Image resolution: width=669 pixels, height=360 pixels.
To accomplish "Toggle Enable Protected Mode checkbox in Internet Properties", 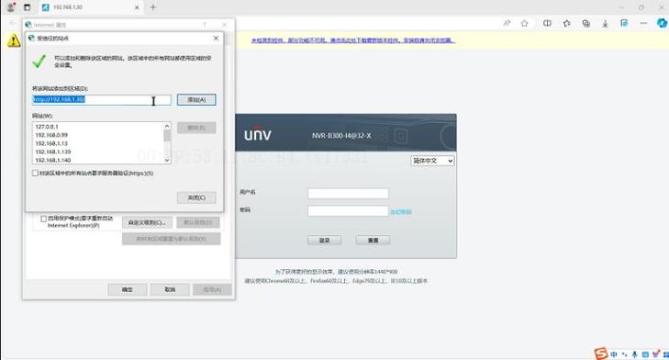I will [43, 219].
